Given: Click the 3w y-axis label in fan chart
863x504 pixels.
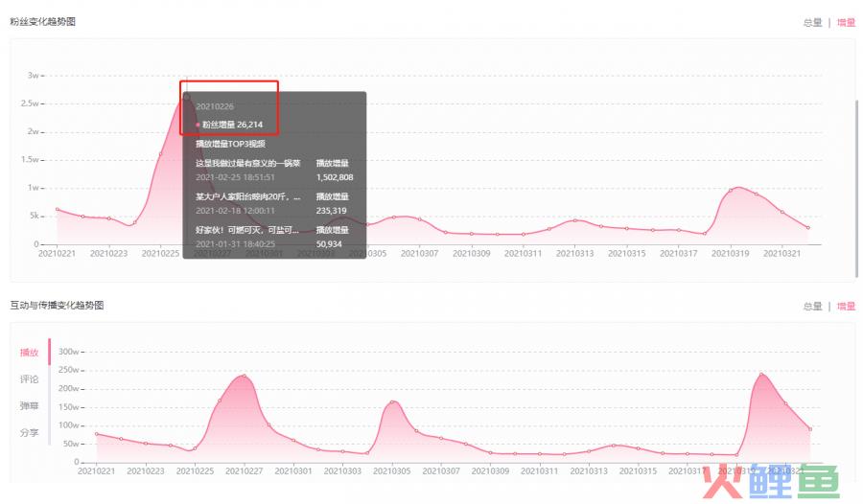Looking at the screenshot, I should click(x=33, y=76).
